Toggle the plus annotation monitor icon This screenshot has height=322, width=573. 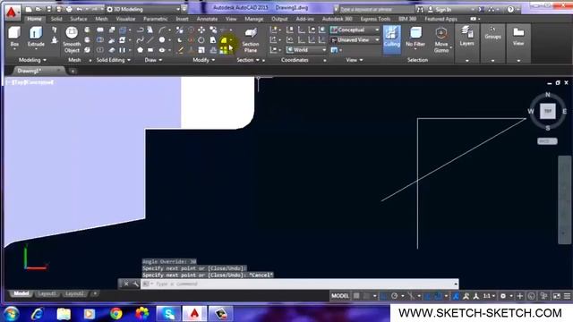pyautogui.click(x=520, y=296)
